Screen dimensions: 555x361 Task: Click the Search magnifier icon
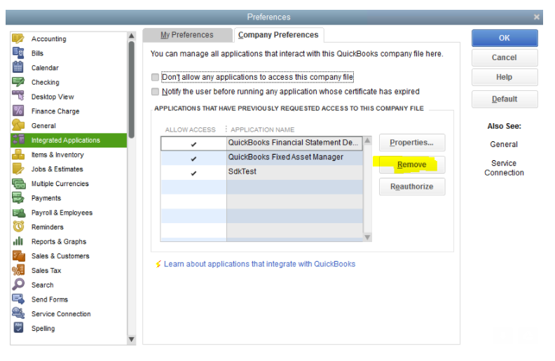[18, 284]
